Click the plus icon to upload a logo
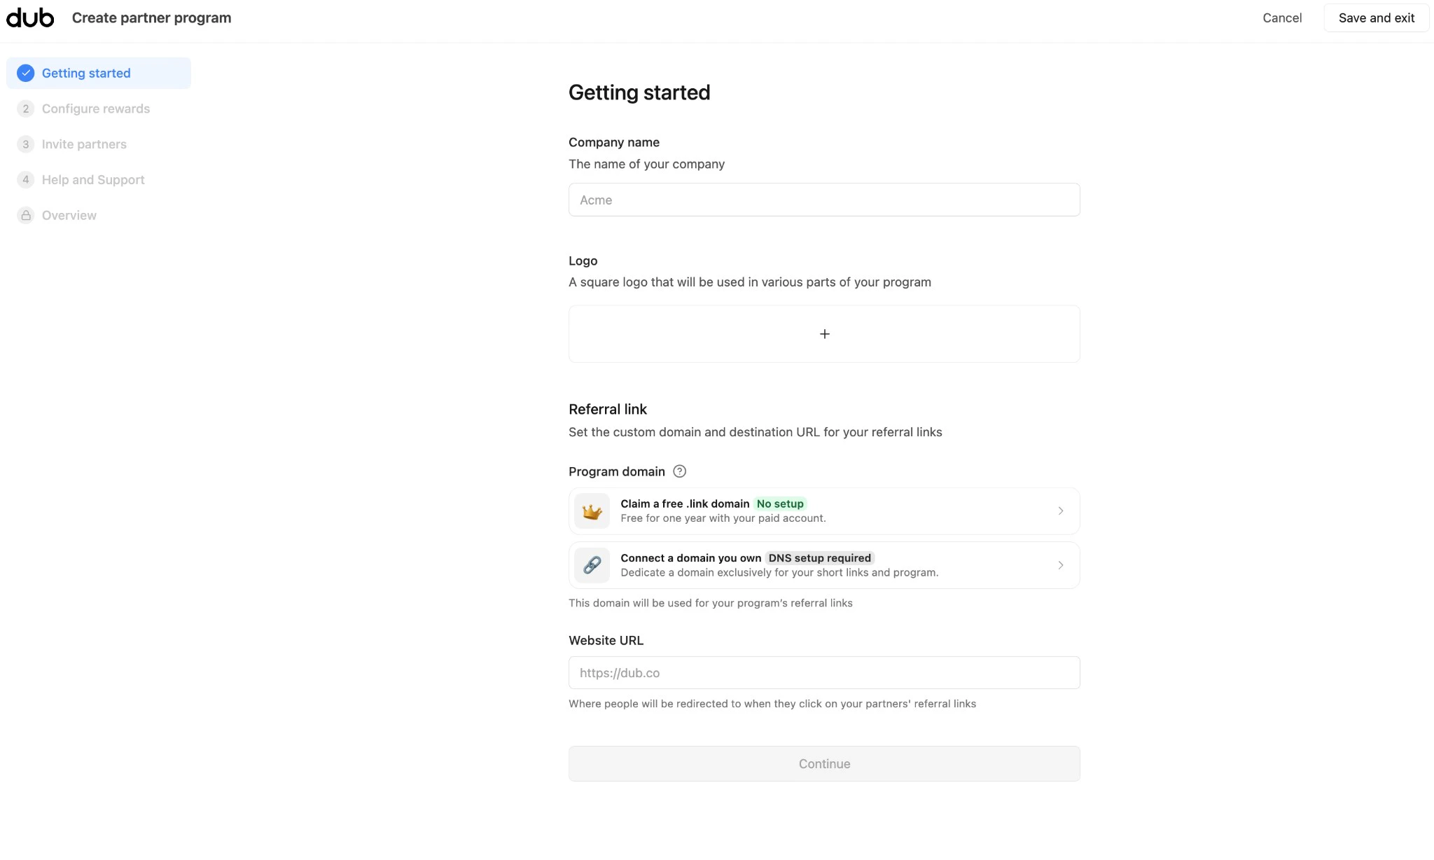This screenshot has height=860, width=1434. (824, 334)
